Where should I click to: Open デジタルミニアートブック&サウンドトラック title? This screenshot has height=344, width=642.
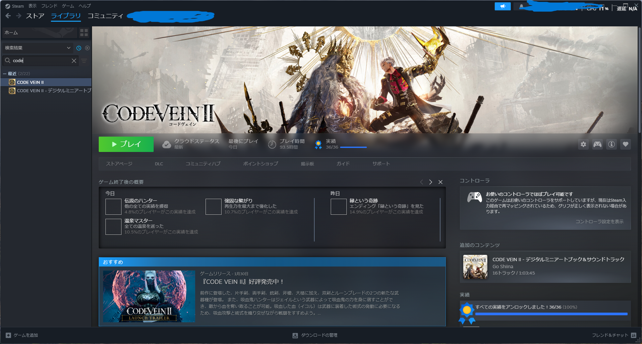click(558, 259)
